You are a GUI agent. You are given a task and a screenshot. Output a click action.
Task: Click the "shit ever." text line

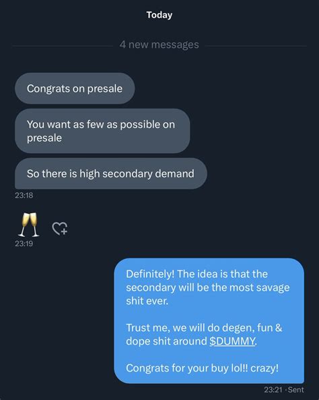pyautogui.click(x=147, y=301)
